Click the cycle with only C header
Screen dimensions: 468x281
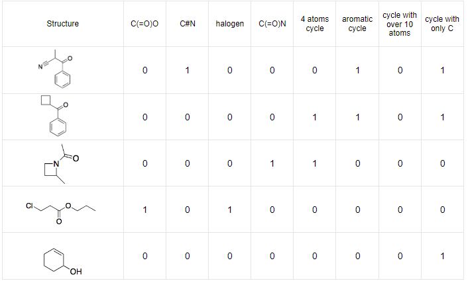(x=442, y=24)
